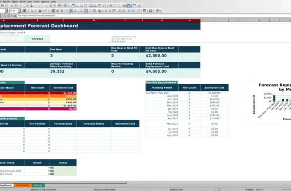
Task: Click the Center Horizontally icon
Action: tap(58, 11)
